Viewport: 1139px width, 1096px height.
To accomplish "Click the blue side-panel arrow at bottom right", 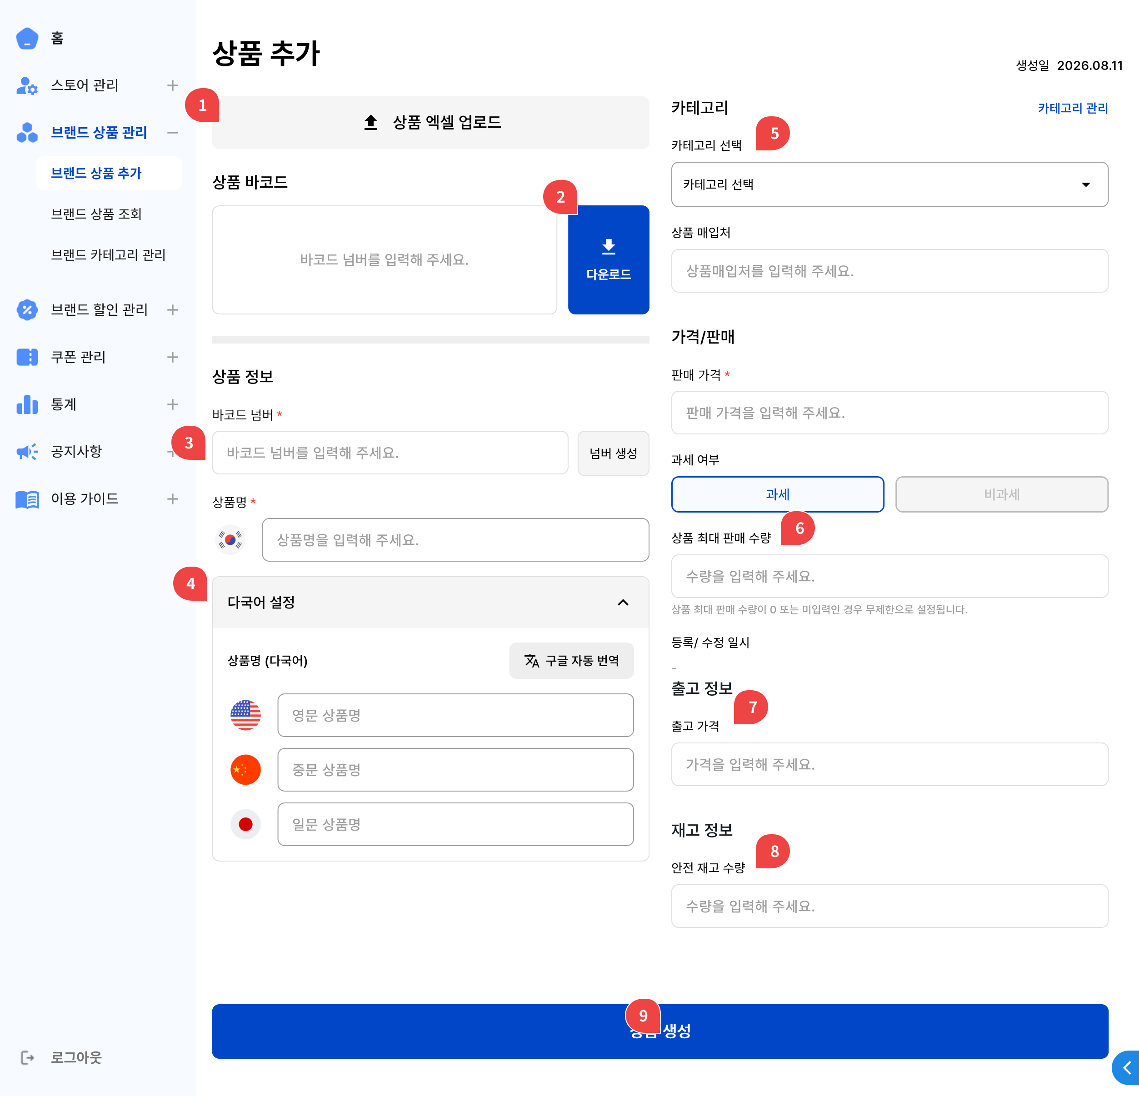I will (x=1126, y=1067).
